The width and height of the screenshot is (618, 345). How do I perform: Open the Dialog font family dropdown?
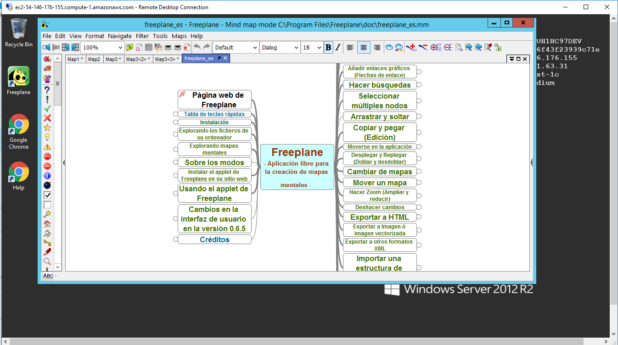pyautogui.click(x=295, y=47)
